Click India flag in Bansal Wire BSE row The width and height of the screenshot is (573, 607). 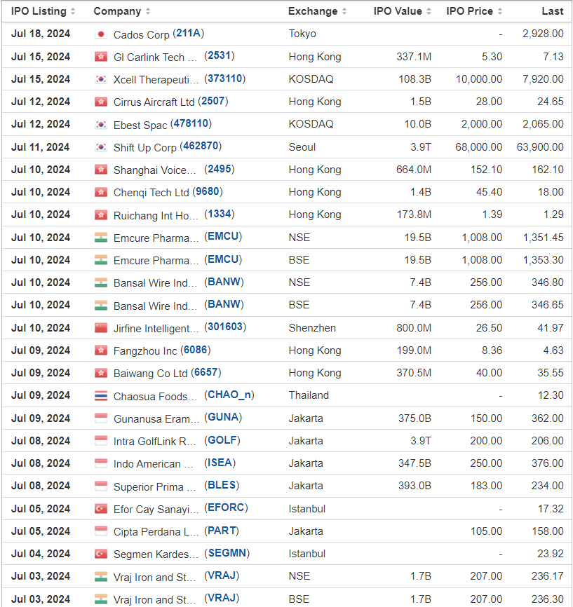pyautogui.click(x=101, y=306)
